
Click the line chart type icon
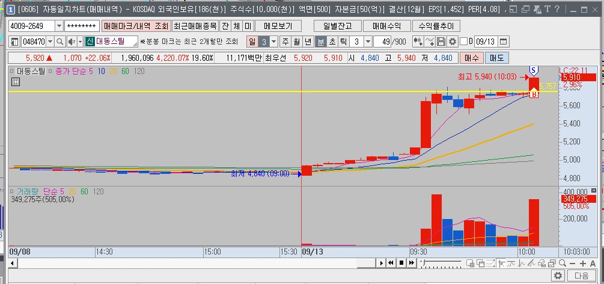511,263
